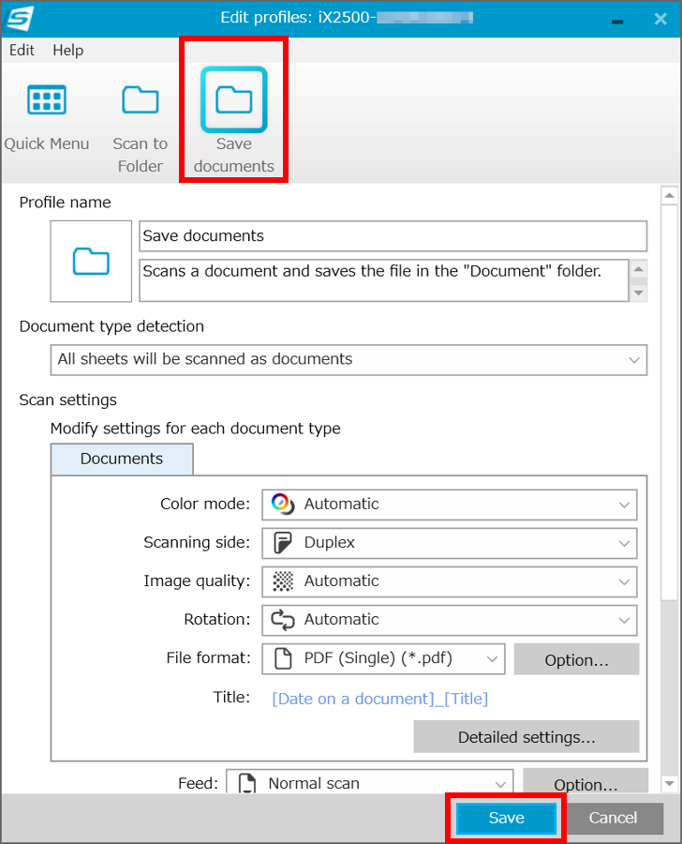Close the Edit profiles window

pos(660,20)
